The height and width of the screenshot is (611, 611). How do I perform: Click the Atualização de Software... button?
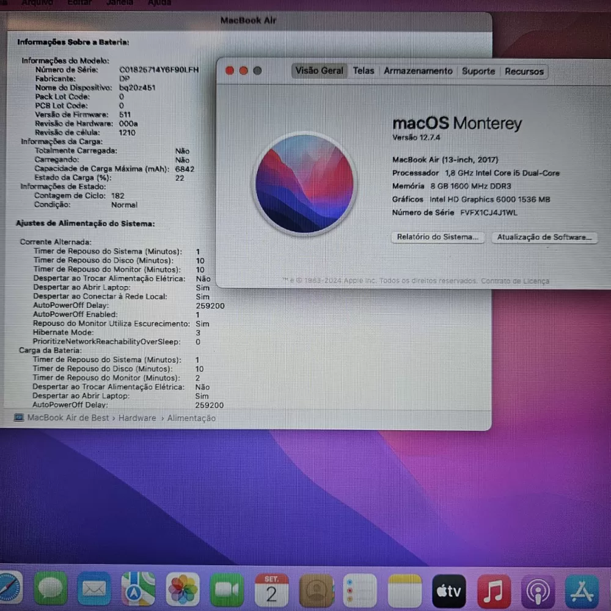pyautogui.click(x=544, y=237)
